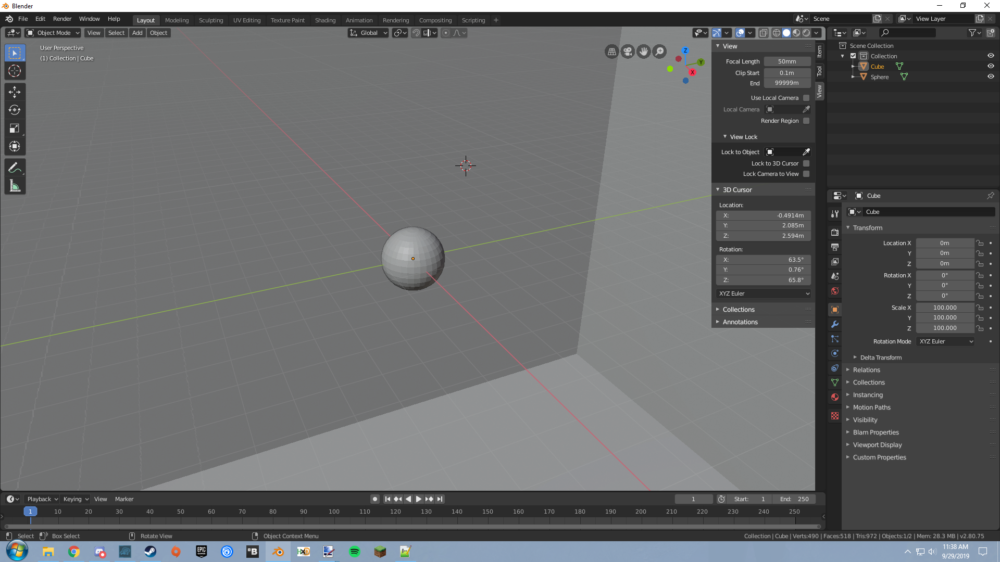The width and height of the screenshot is (1000, 562).
Task: Select the Cursor tool icon
Action: 15,70
